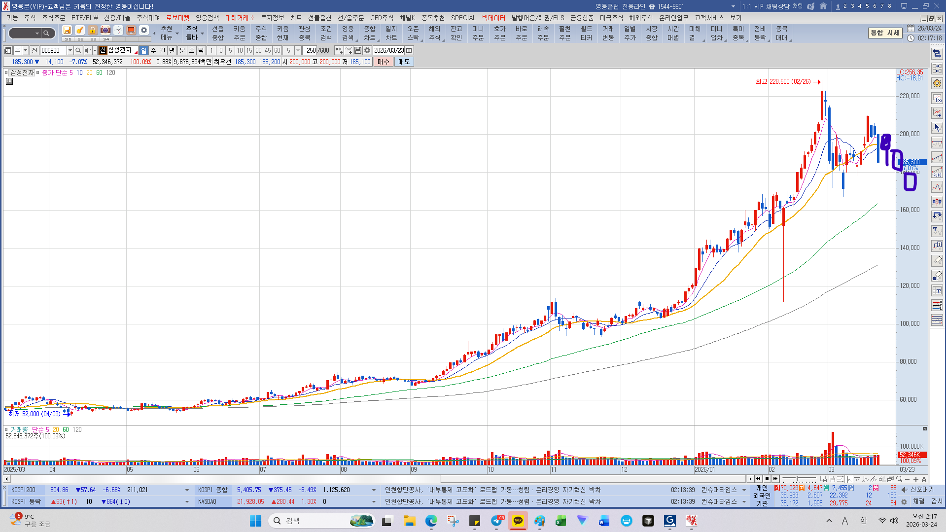Select the arrow cursor drawing tool
The image size is (946, 532).
click(937, 128)
